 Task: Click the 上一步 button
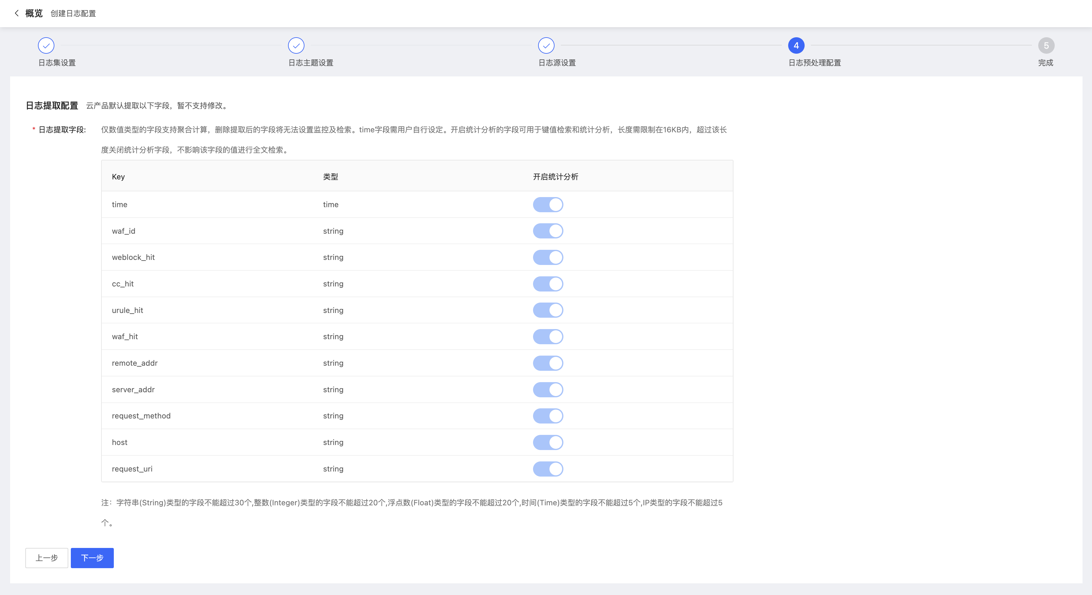46,558
